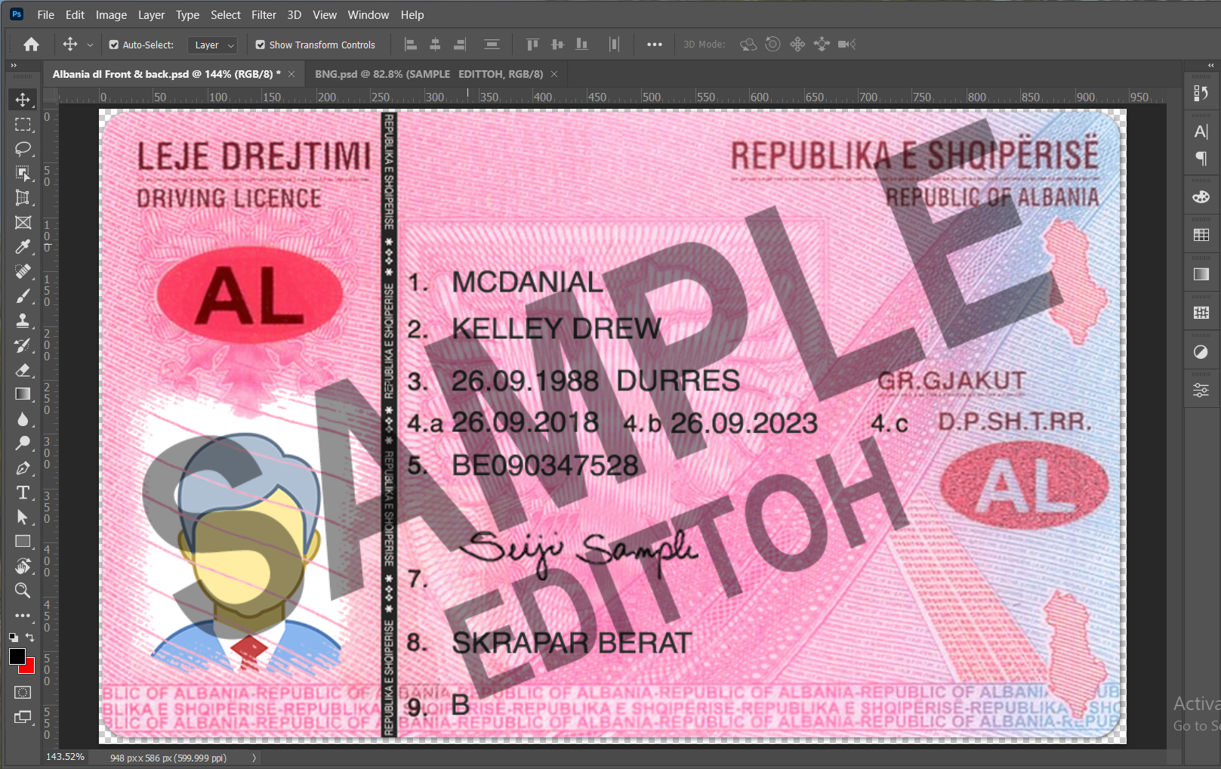
Task: Open align and distribute more options
Action: (x=655, y=45)
